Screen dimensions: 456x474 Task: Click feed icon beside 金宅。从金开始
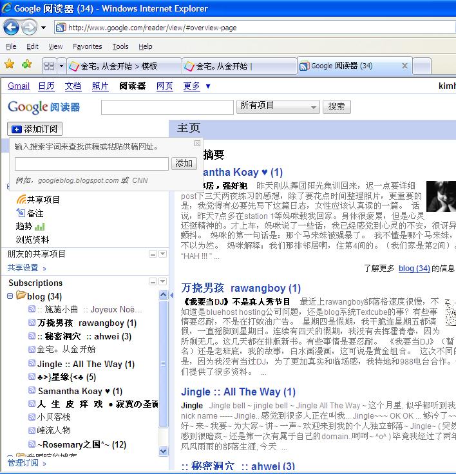[x=32, y=350]
